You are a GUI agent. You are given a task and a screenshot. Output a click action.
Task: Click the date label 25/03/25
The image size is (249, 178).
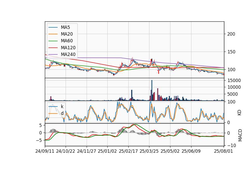[x=149, y=151]
